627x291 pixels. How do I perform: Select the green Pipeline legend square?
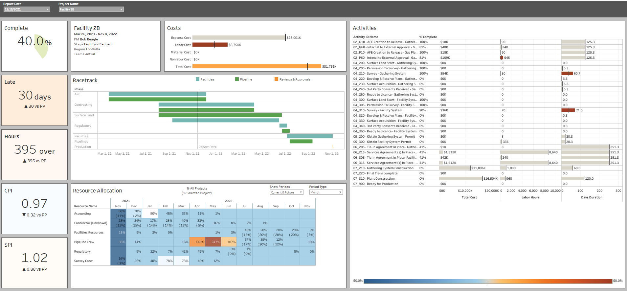point(237,79)
